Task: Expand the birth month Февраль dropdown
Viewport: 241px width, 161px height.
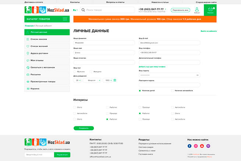Action: coord(92,80)
